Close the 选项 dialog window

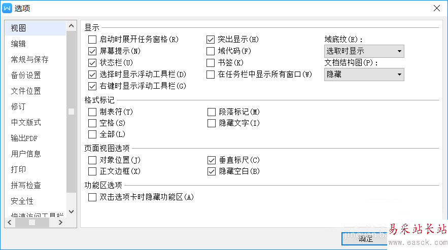(436, 8)
